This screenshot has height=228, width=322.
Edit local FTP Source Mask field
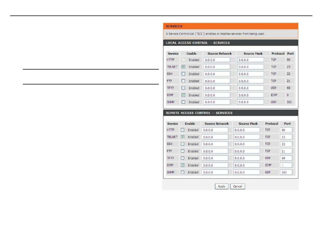[x=250, y=81]
